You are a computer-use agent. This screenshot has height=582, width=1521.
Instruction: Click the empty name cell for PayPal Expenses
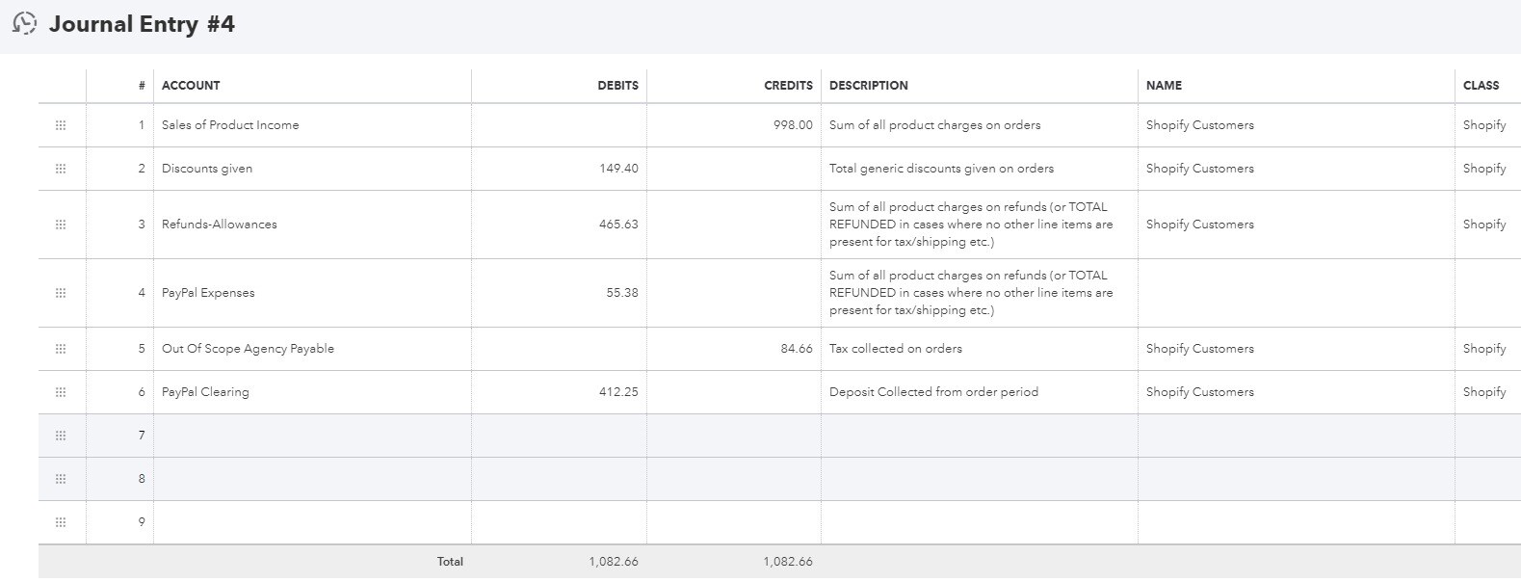point(1296,293)
